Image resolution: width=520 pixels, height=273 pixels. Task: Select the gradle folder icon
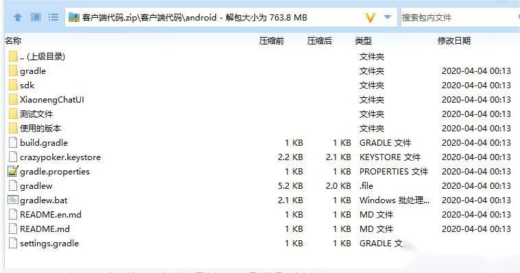tap(13, 70)
